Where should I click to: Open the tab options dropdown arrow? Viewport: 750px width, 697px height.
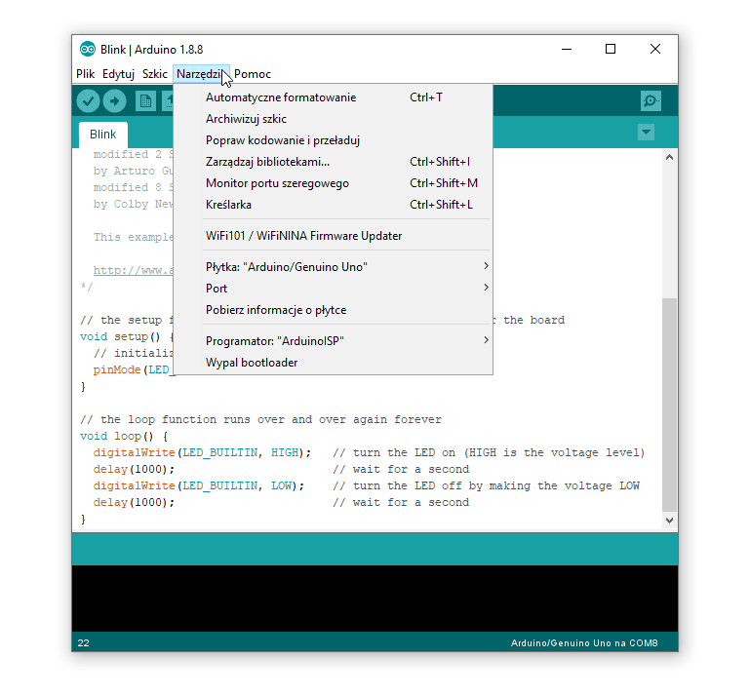(646, 132)
